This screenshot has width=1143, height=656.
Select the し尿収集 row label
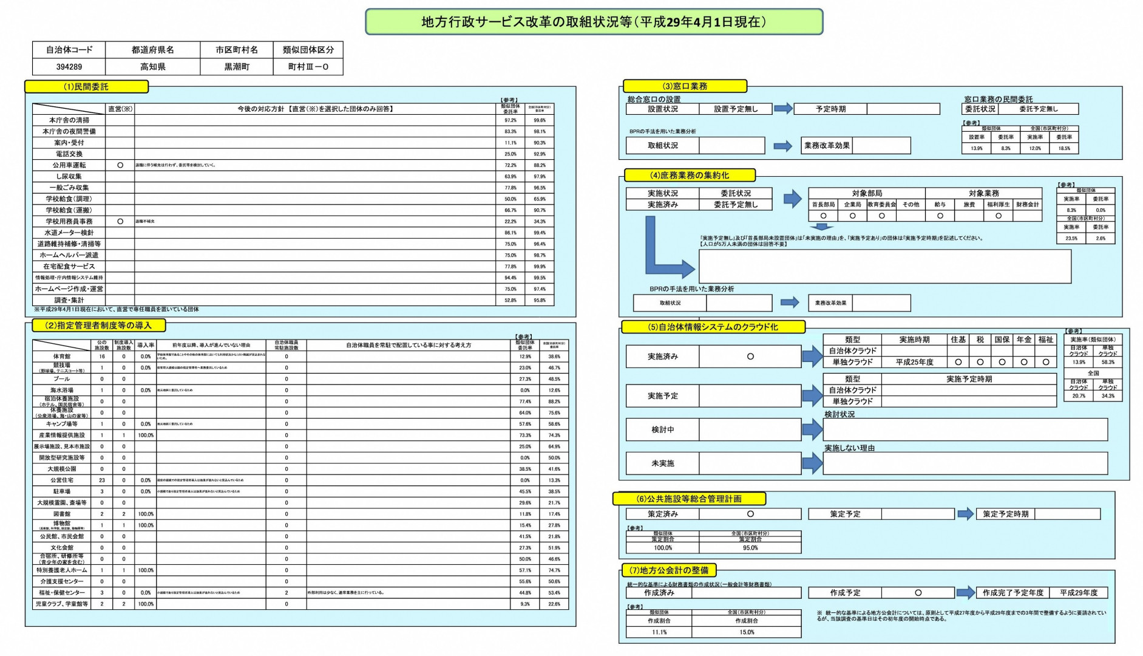click(69, 176)
